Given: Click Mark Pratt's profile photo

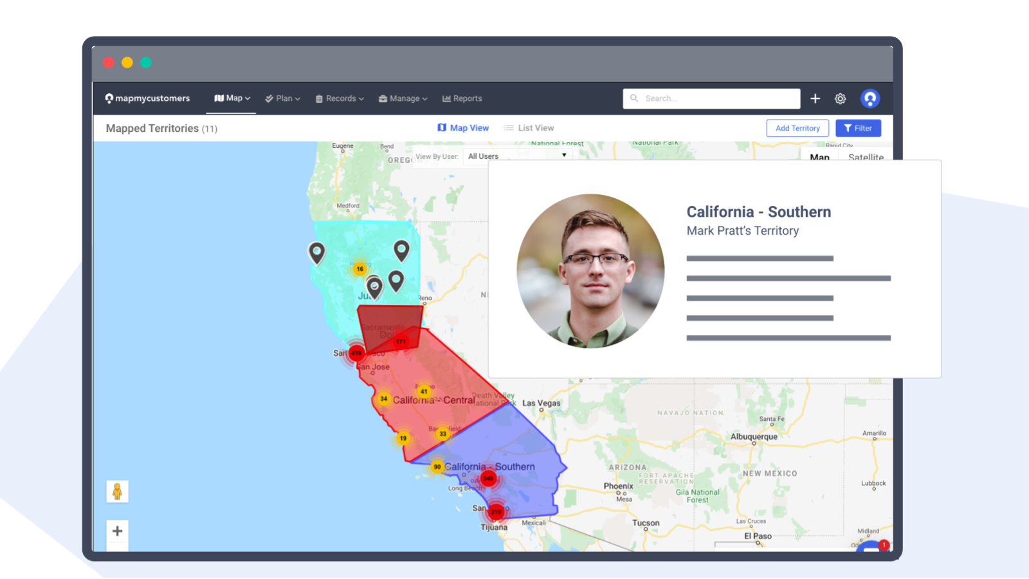Looking at the screenshot, I should point(590,271).
